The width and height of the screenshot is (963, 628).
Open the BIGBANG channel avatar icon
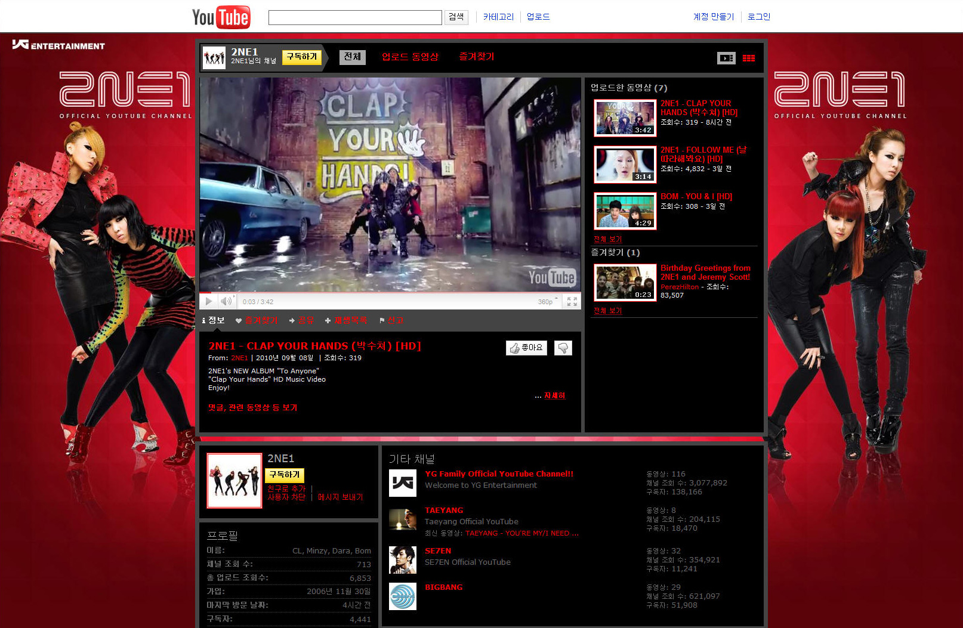[403, 596]
